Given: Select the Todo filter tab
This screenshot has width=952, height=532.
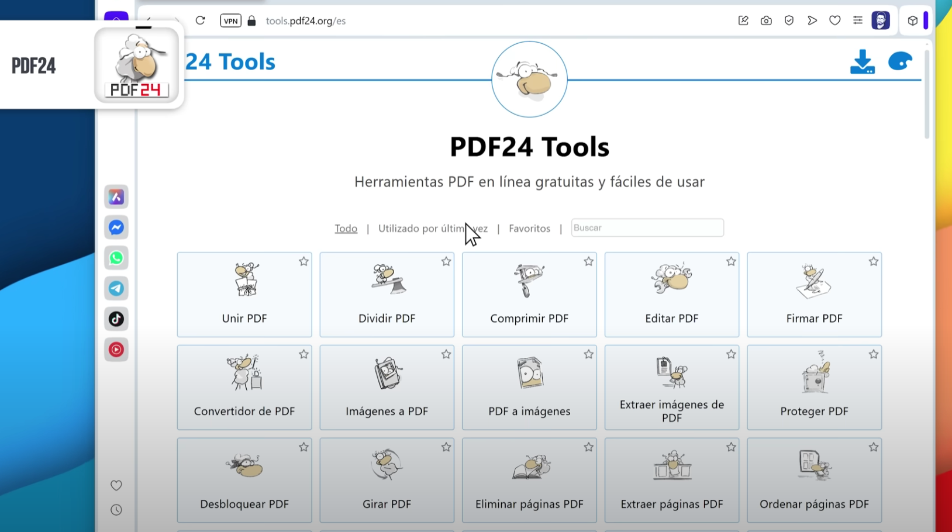Looking at the screenshot, I should (346, 229).
